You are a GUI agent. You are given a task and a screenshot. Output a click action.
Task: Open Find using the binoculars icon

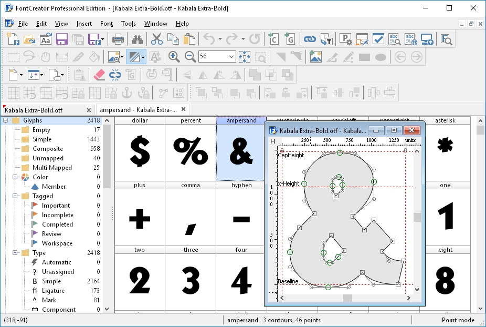tap(138, 39)
